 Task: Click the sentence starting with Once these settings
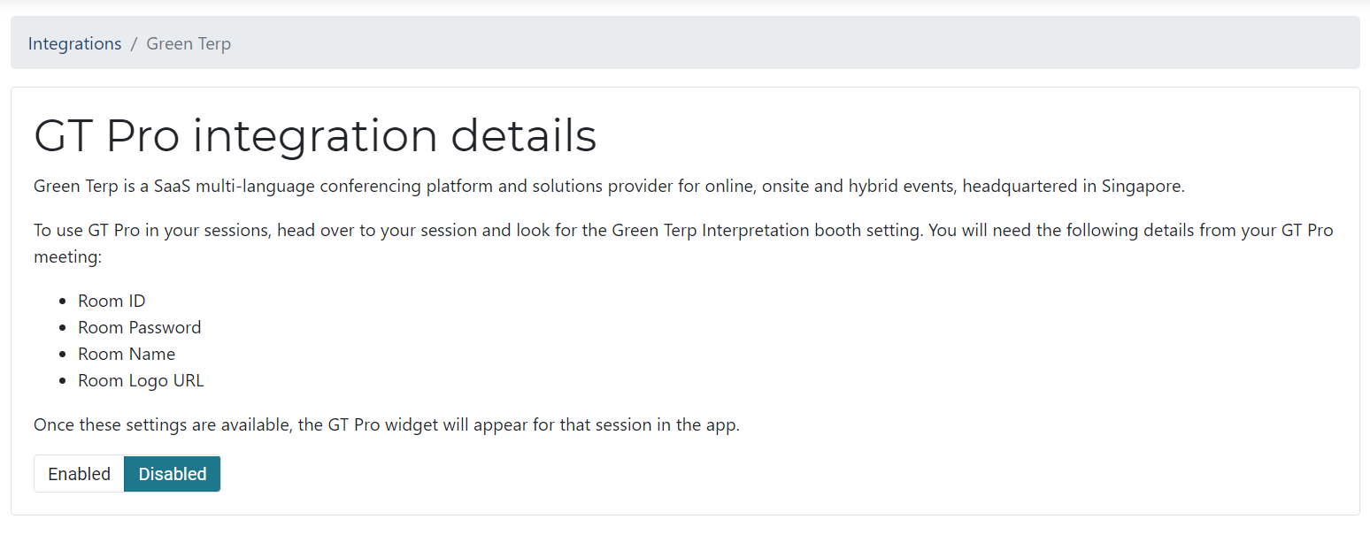386,424
